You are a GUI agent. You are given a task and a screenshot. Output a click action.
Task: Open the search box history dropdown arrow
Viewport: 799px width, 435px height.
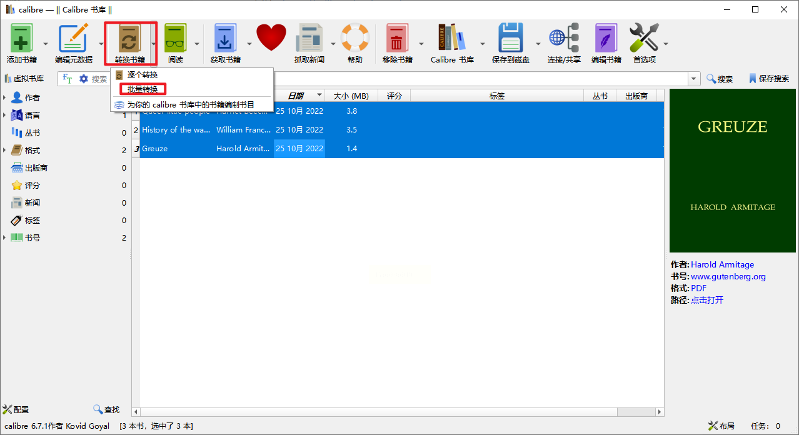pyautogui.click(x=694, y=79)
